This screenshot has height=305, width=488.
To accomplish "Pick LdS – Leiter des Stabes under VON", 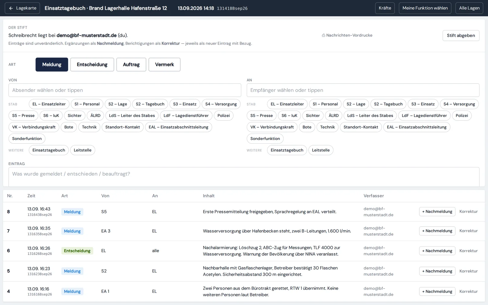I will coord(132,116).
